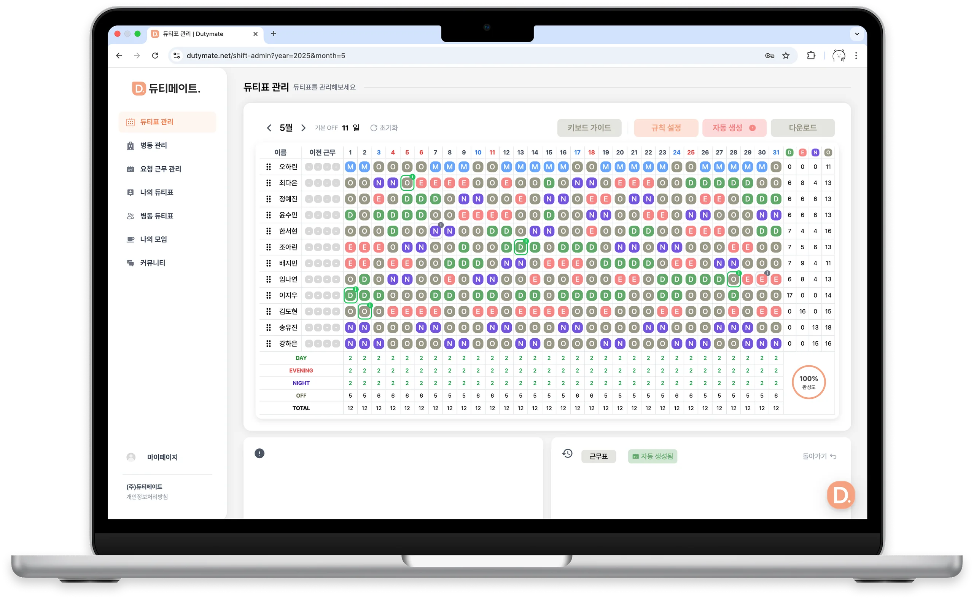The width and height of the screenshot is (974, 599).
Task: Select 조아린's highlighted D shift on day 13
Action: pos(520,247)
